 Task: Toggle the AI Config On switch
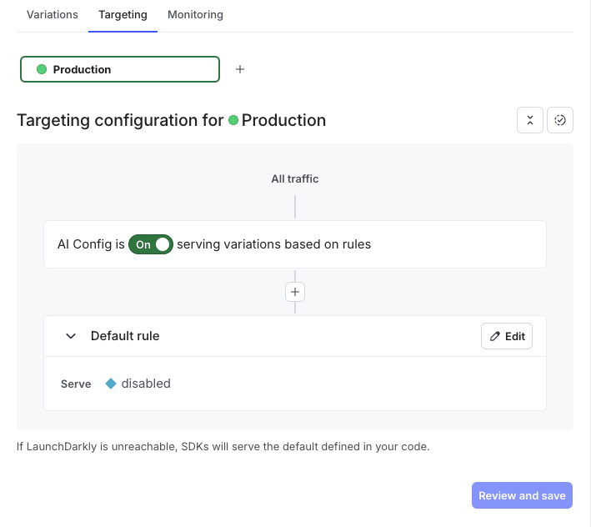(x=151, y=244)
